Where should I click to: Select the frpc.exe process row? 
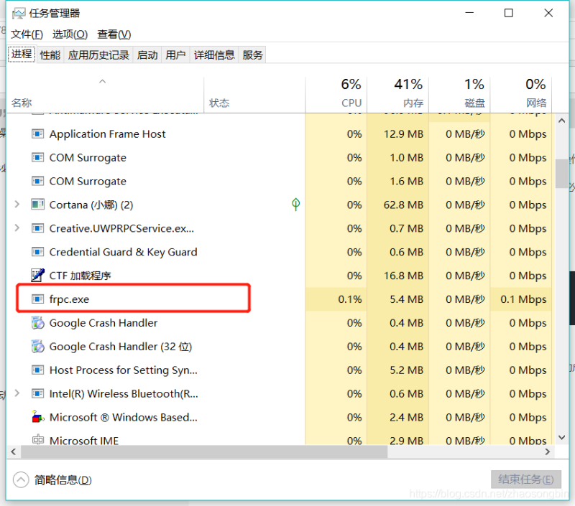click(x=280, y=299)
